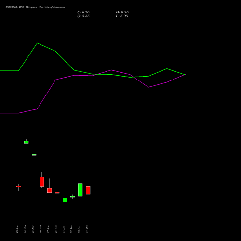Click the small green candlestick for 02 Dec

coord(73,197)
